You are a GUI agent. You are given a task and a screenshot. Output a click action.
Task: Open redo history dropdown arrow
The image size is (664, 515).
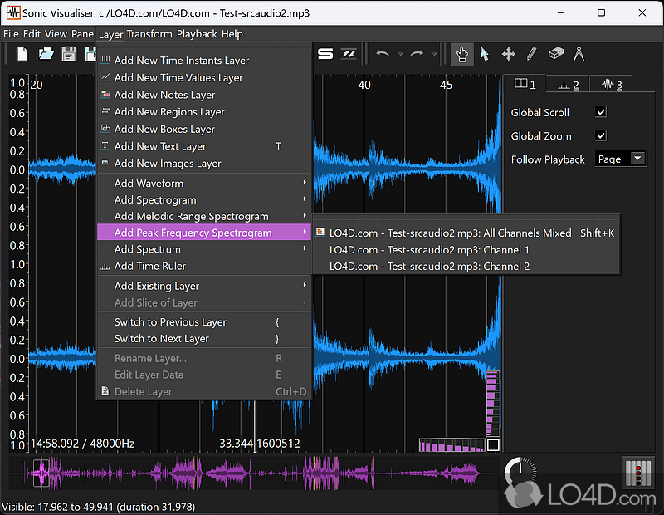point(434,54)
